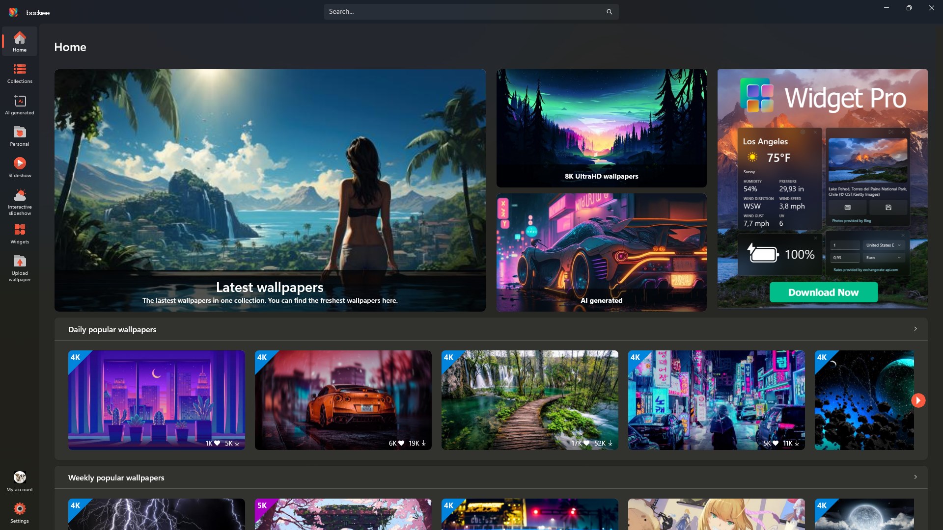Open the Euro currency dropdown
The height and width of the screenshot is (530, 943).
point(883,257)
